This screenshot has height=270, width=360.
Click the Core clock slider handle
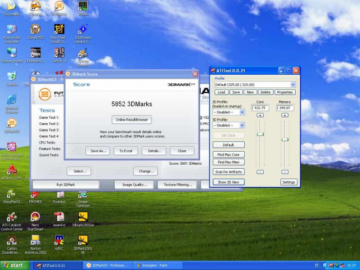[x=260, y=134]
